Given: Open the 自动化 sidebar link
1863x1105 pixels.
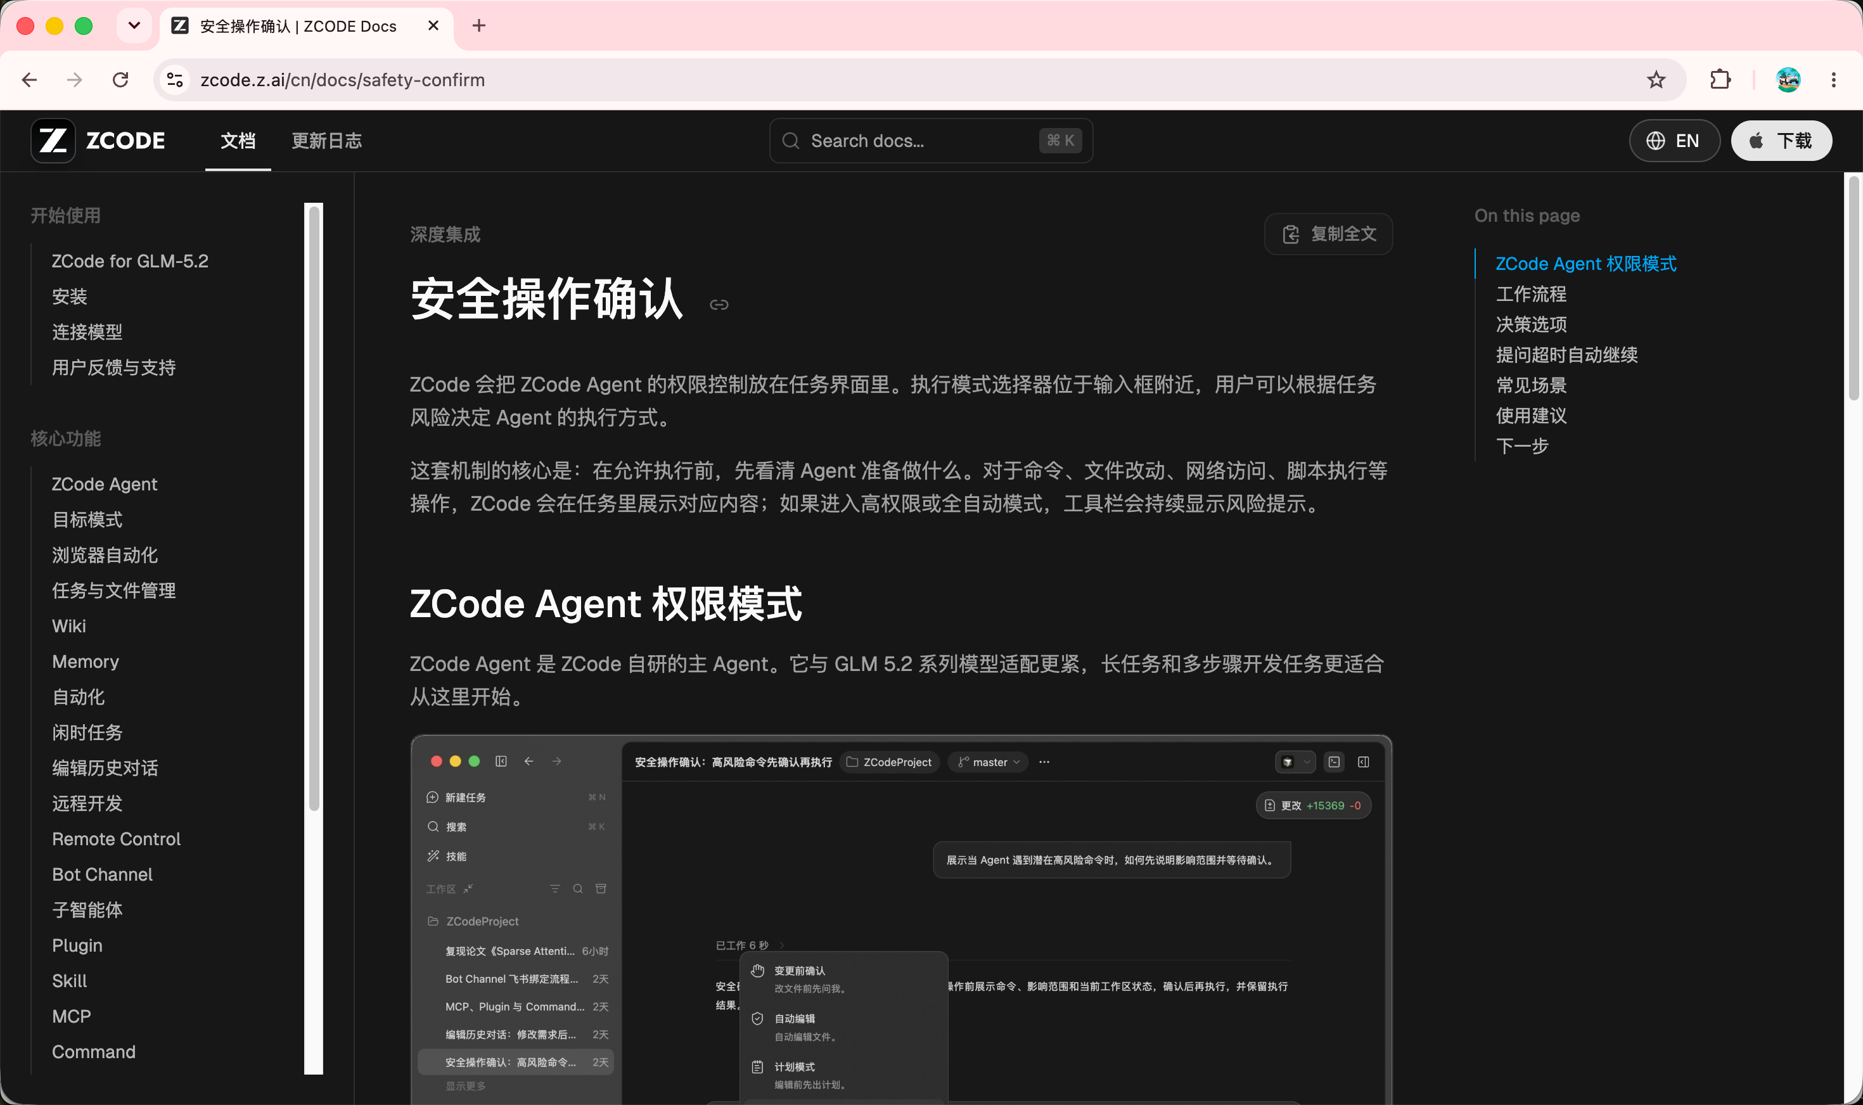Looking at the screenshot, I should click(78, 697).
